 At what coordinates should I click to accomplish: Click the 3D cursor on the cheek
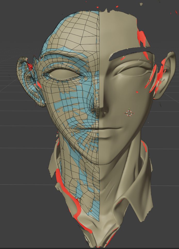(x=129, y=113)
